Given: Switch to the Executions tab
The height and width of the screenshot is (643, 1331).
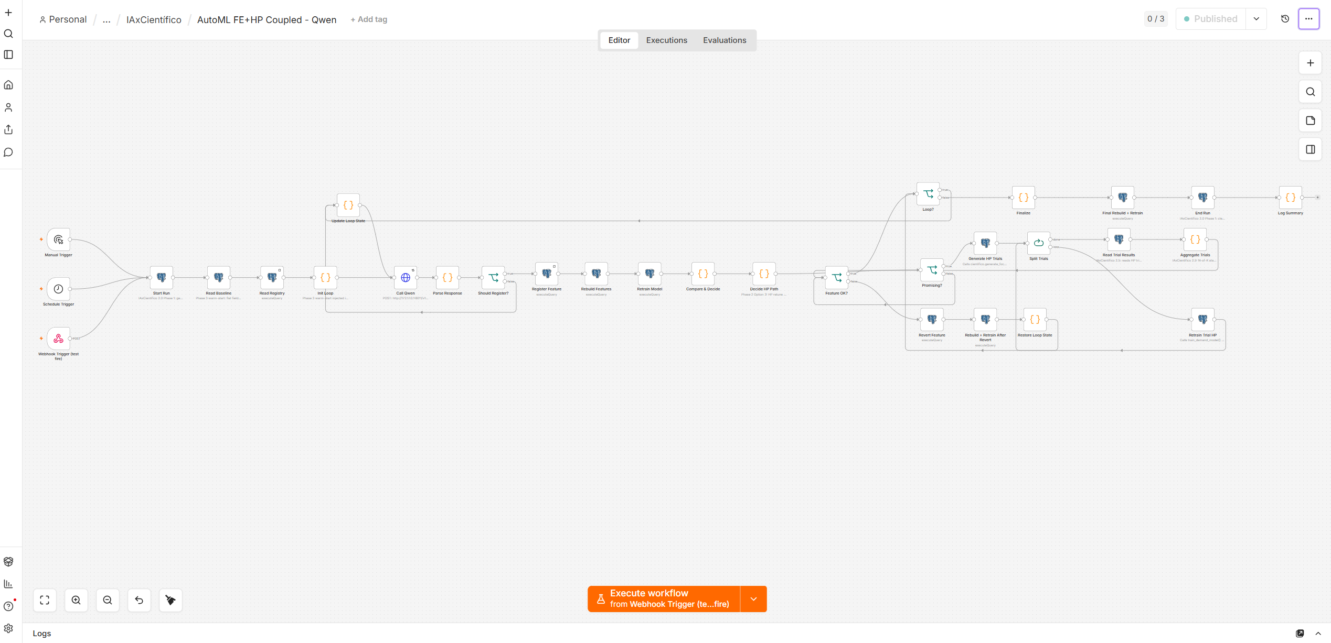Looking at the screenshot, I should tap(666, 40).
